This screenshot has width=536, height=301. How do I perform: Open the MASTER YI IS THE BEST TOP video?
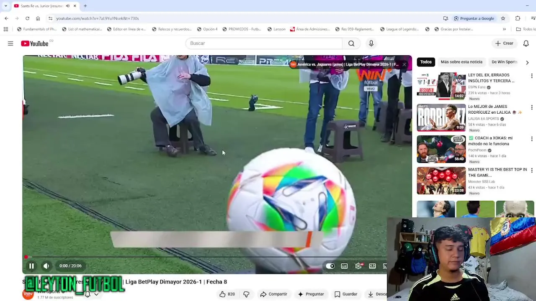441,181
